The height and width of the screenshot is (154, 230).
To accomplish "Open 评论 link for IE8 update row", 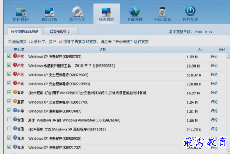I will (x=214, y=93).
